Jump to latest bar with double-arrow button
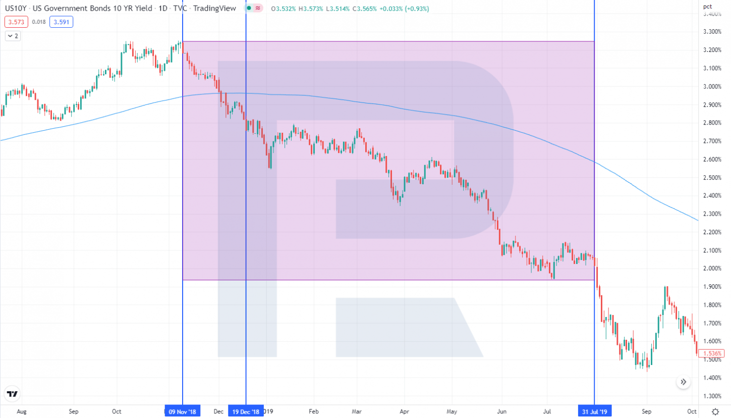Screen dimensions: 731x418 [x=683, y=382]
